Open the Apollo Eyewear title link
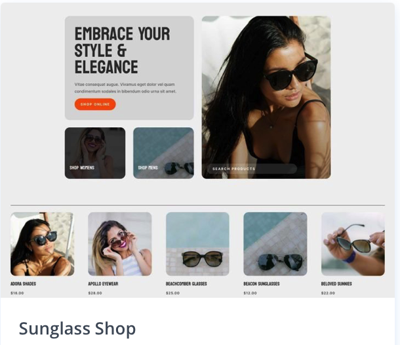 click(103, 284)
